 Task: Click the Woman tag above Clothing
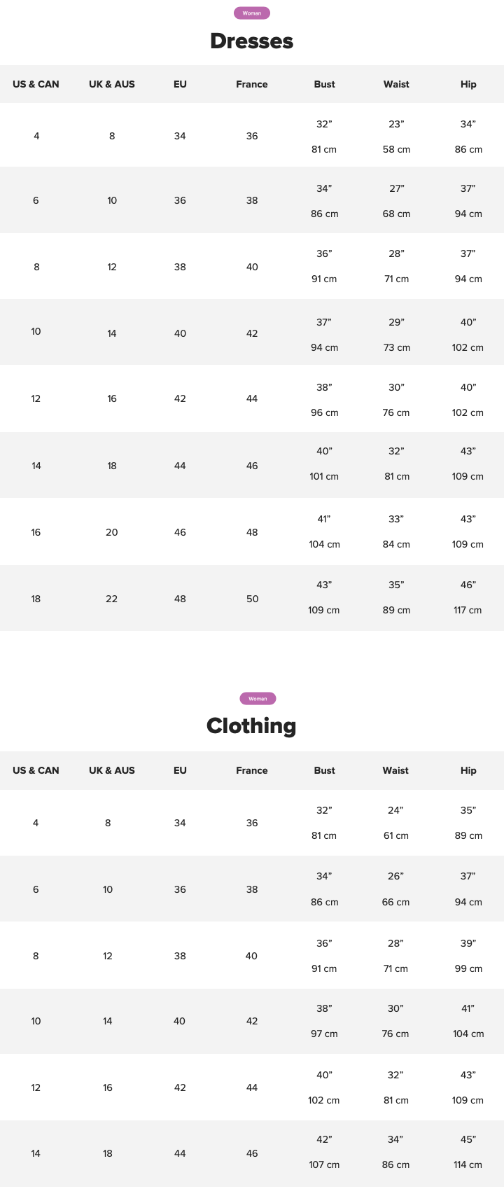point(258,698)
